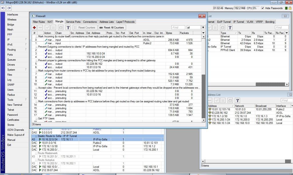Click the Undo arrow in WinBox toolbar
The image size is (293, 175).
click(x=3, y=8)
